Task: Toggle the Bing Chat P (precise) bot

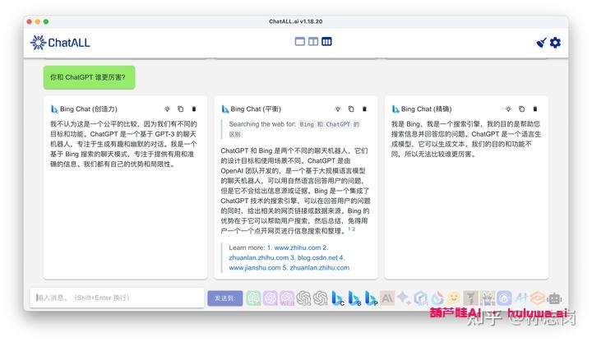Action: click(371, 298)
